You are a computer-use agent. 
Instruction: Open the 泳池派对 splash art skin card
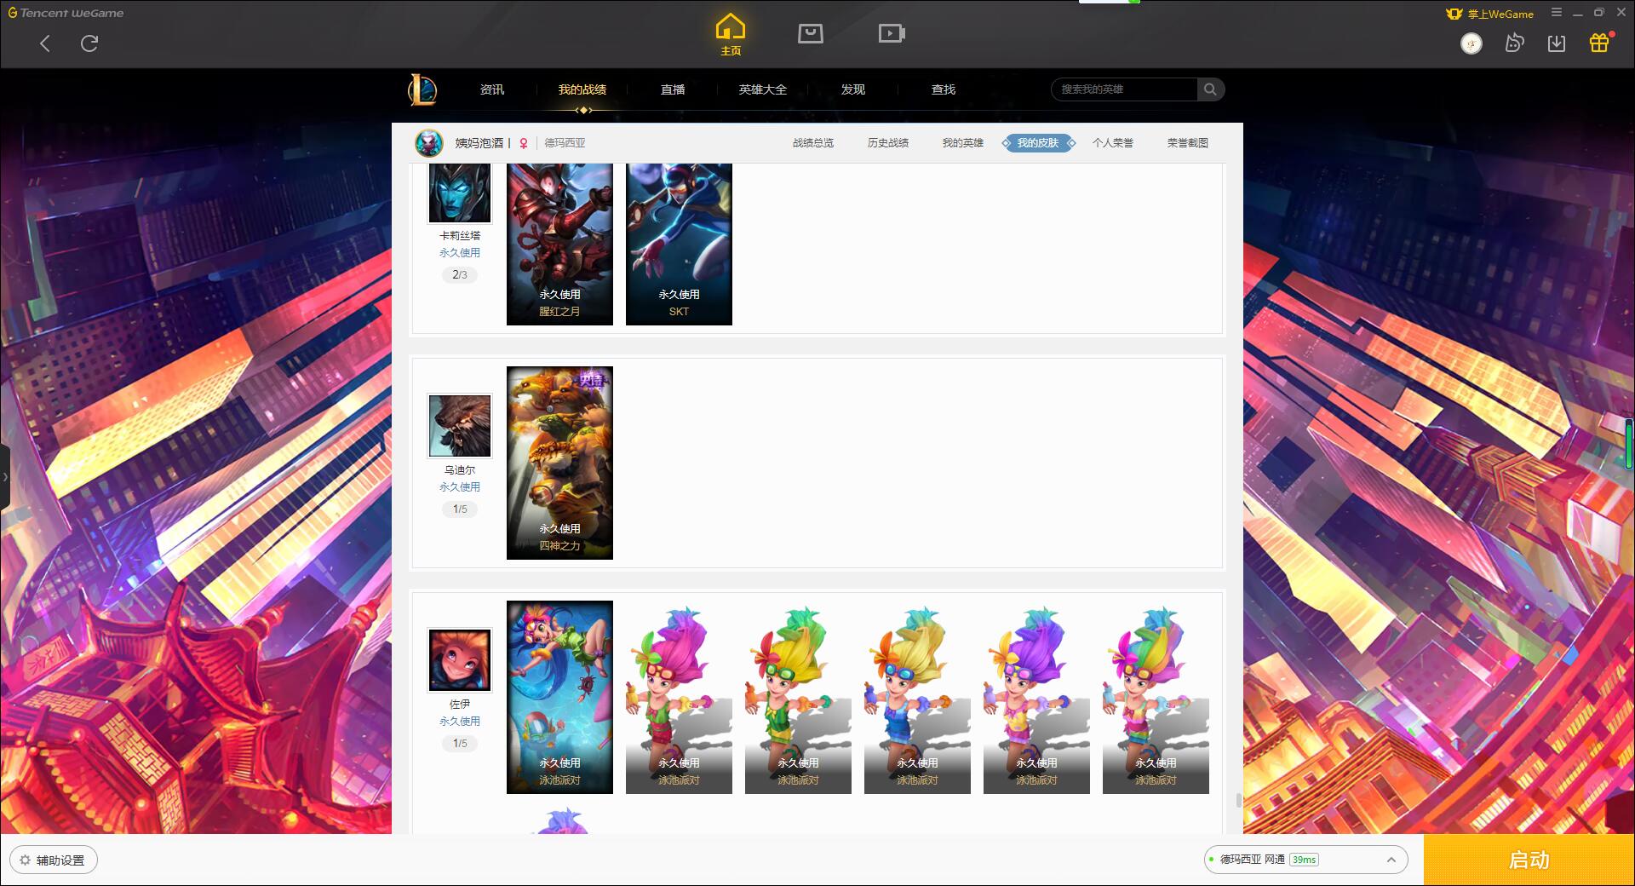pos(559,698)
